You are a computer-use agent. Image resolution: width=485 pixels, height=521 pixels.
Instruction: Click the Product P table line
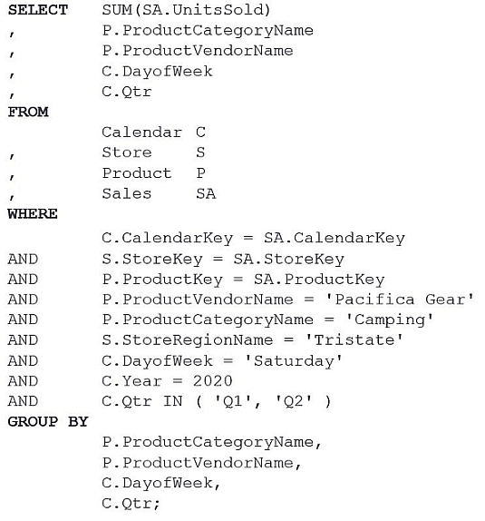[x=154, y=173]
